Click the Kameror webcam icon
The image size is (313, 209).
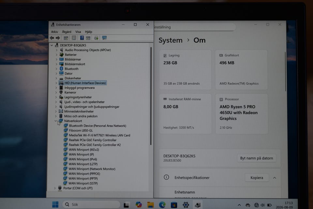61,92
